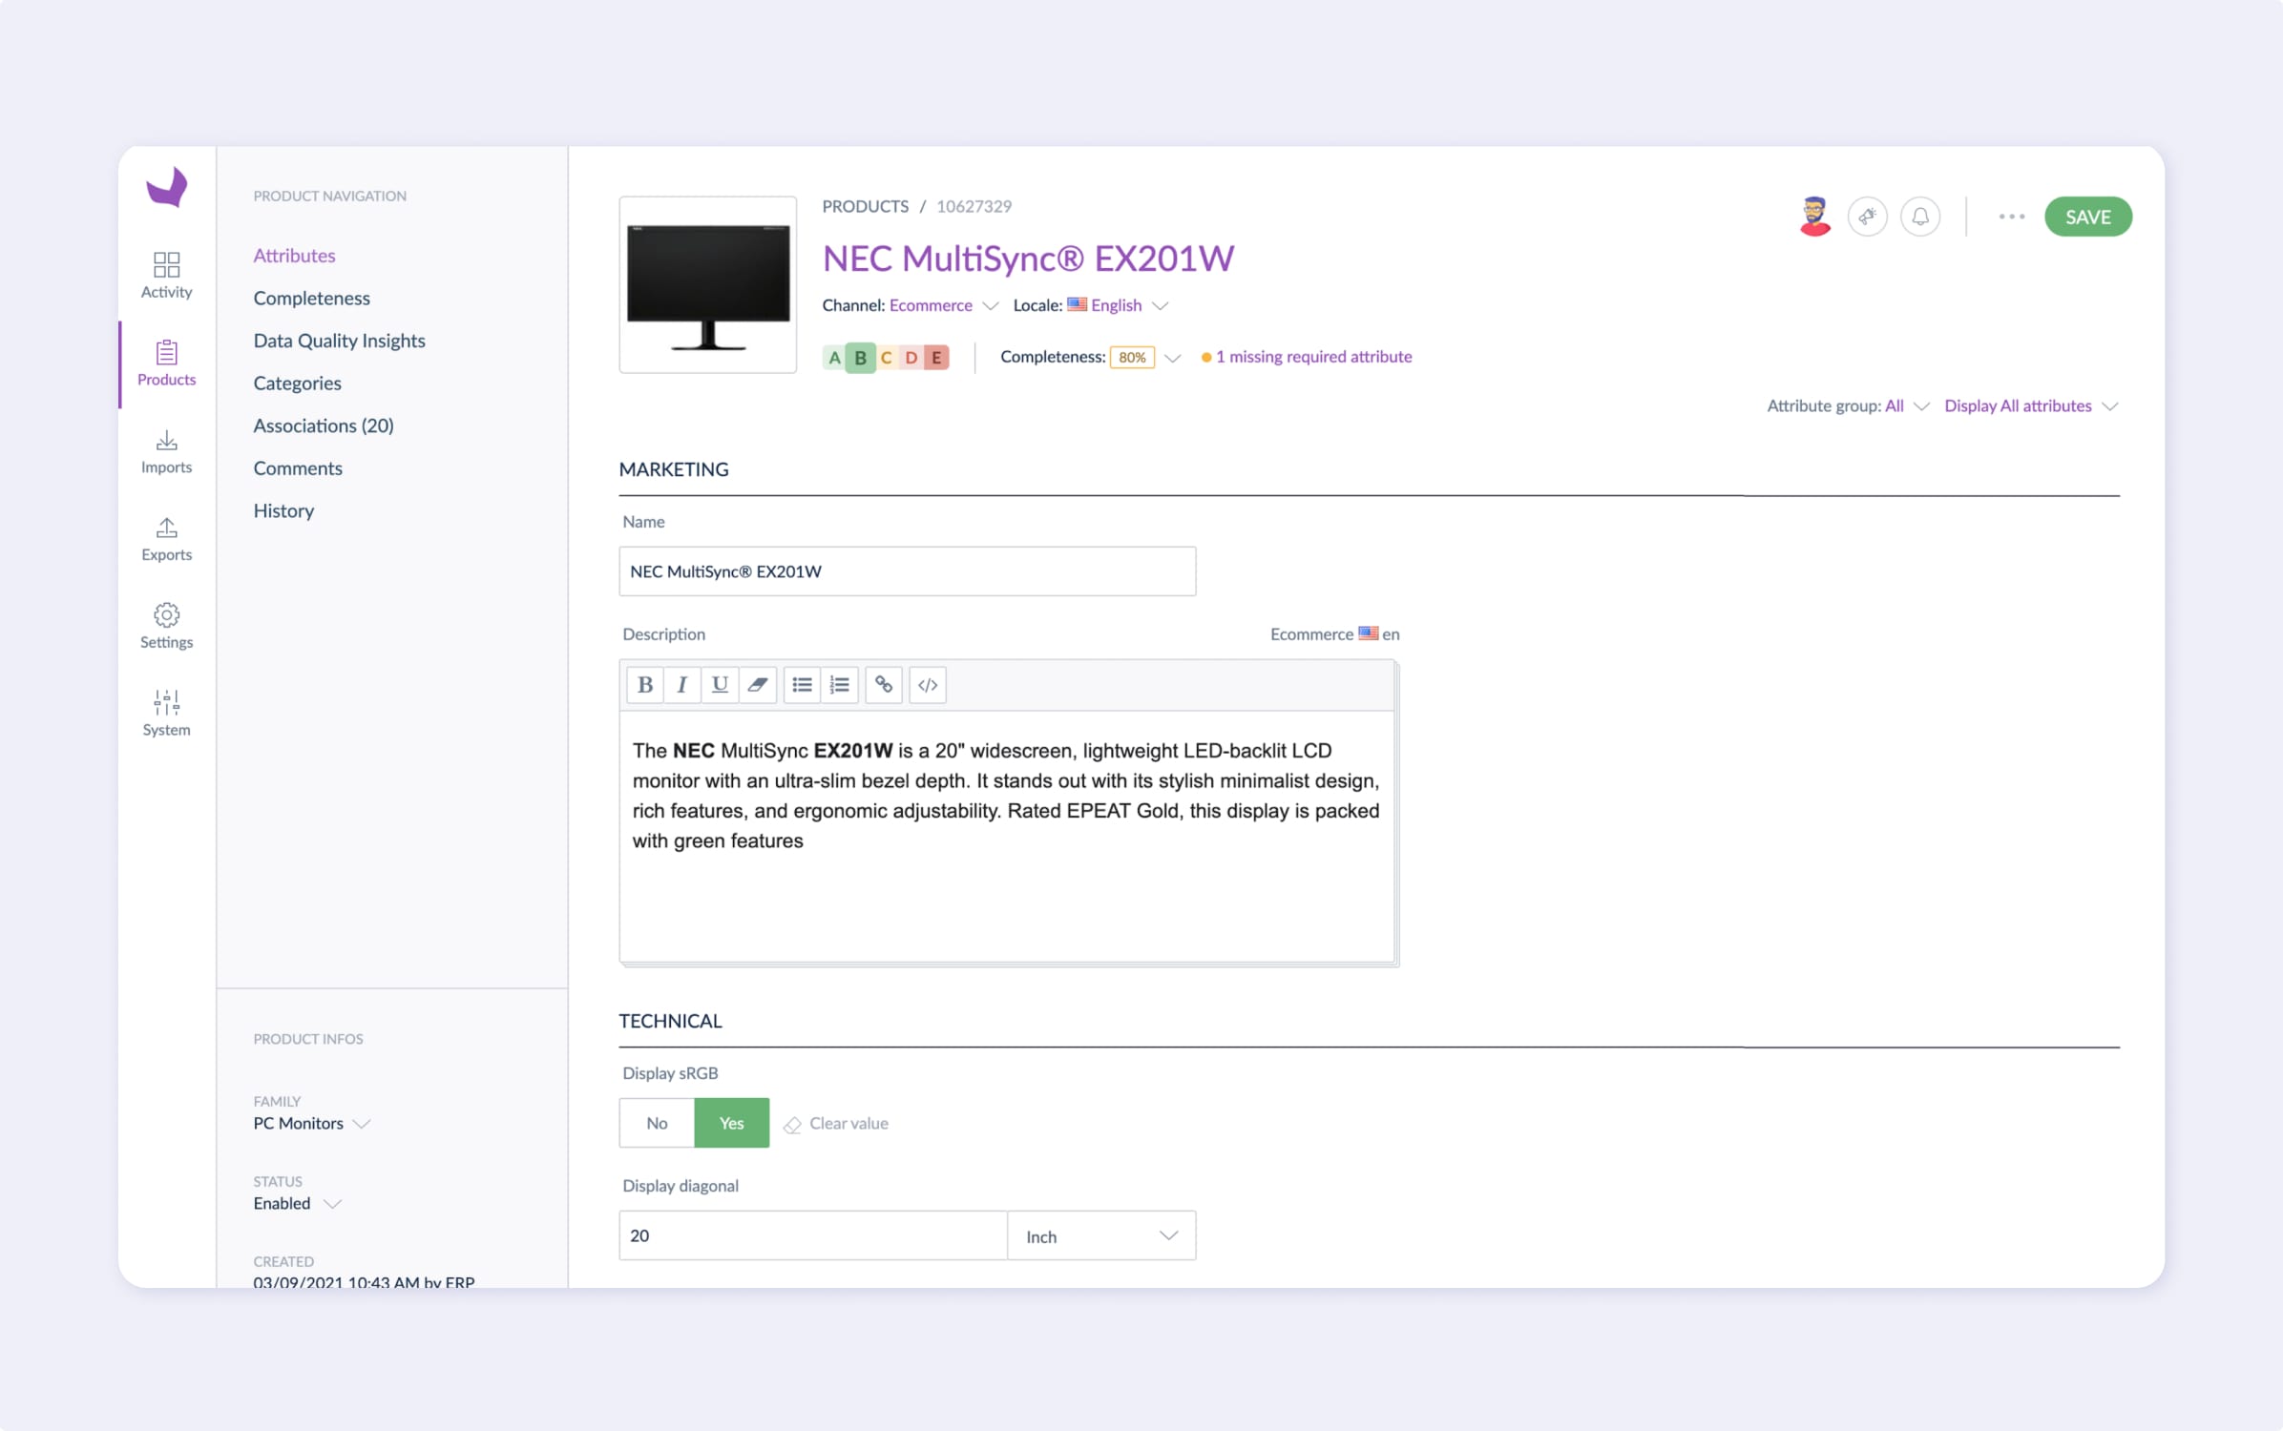Switch to the History tab

pos(283,510)
